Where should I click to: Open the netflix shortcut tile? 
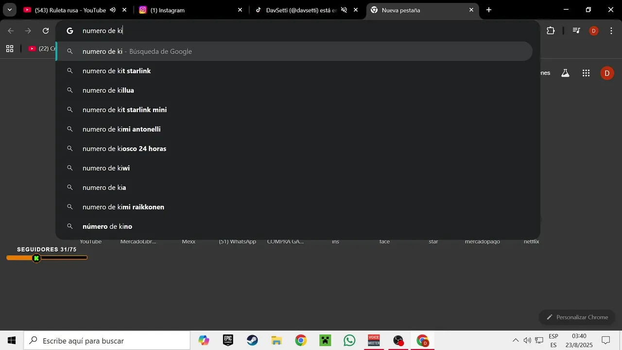[532, 241]
